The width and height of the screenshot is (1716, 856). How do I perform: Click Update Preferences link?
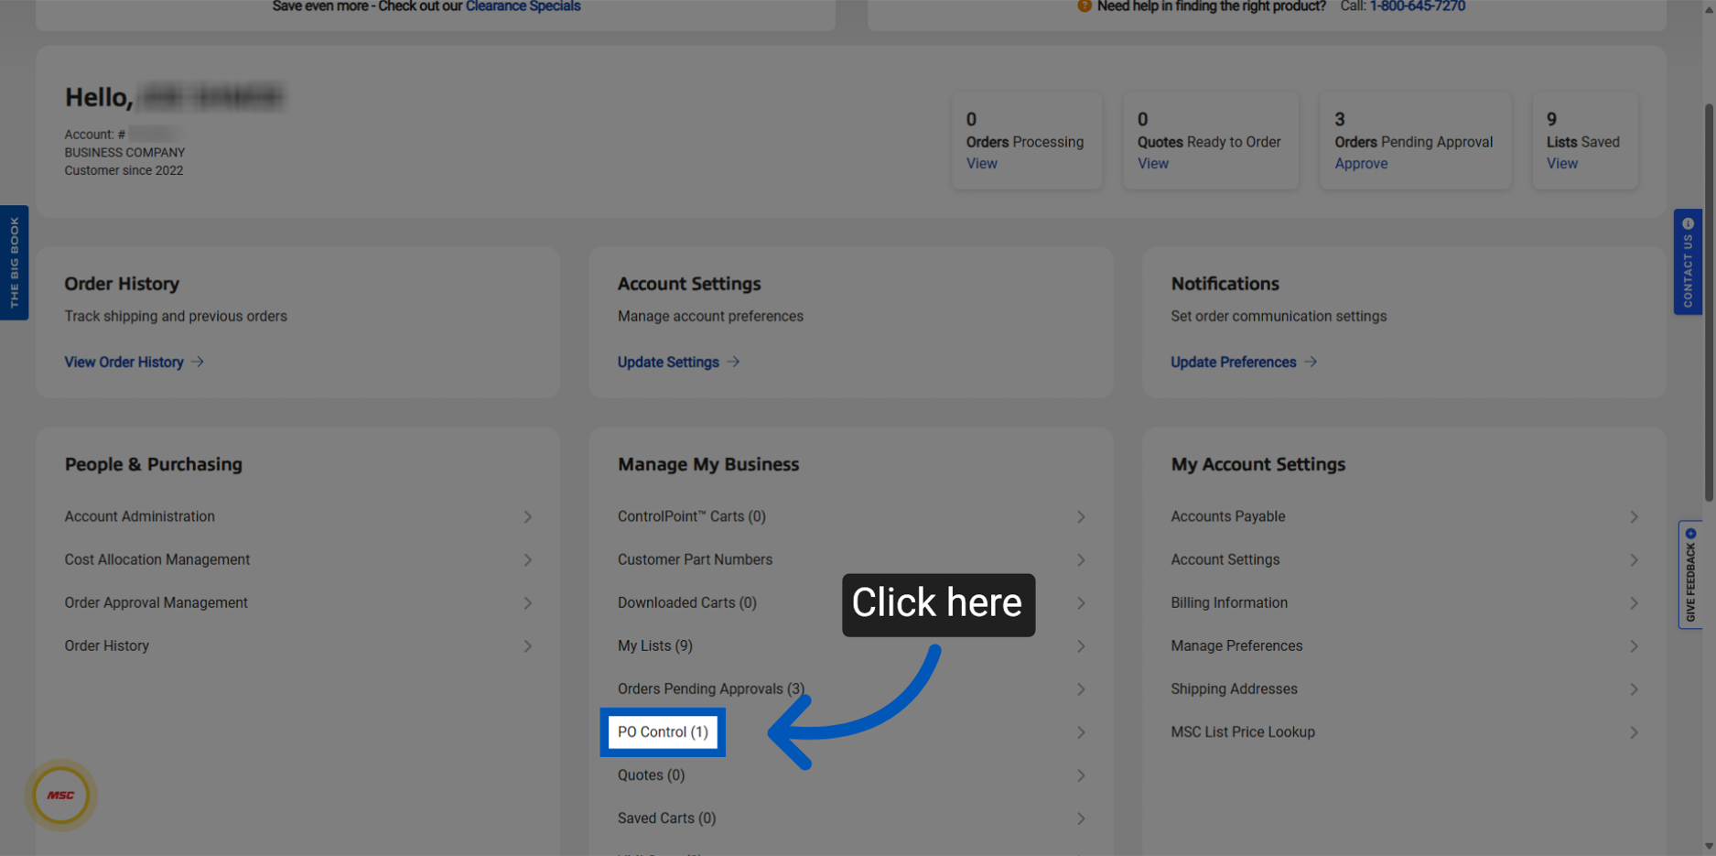pyautogui.click(x=1233, y=363)
